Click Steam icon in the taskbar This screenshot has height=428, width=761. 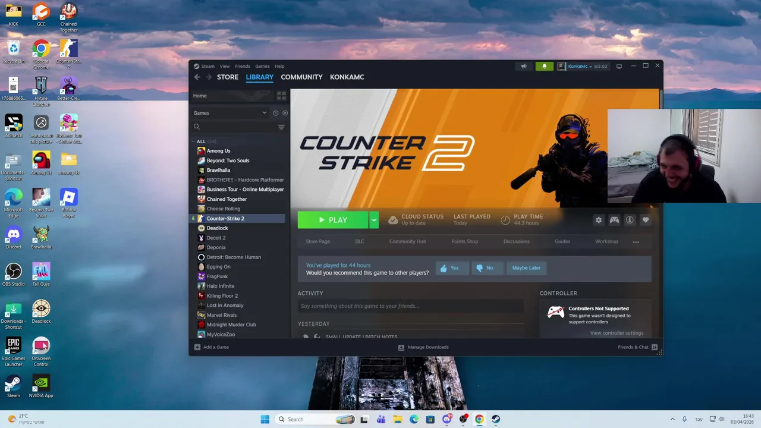[x=495, y=419]
